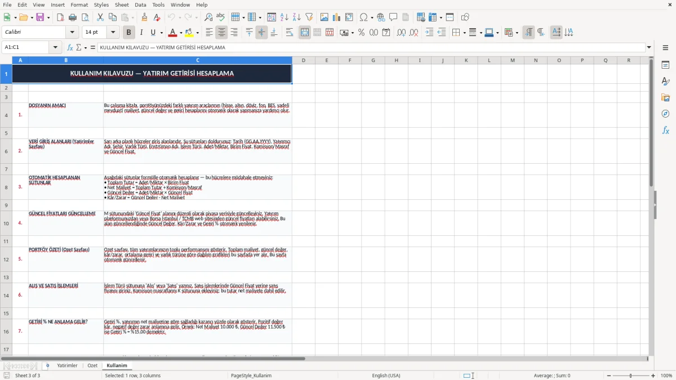Image resolution: width=676 pixels, height=380 pixels.
Task: Click the Split Window icon
Action: click(450, 17)
